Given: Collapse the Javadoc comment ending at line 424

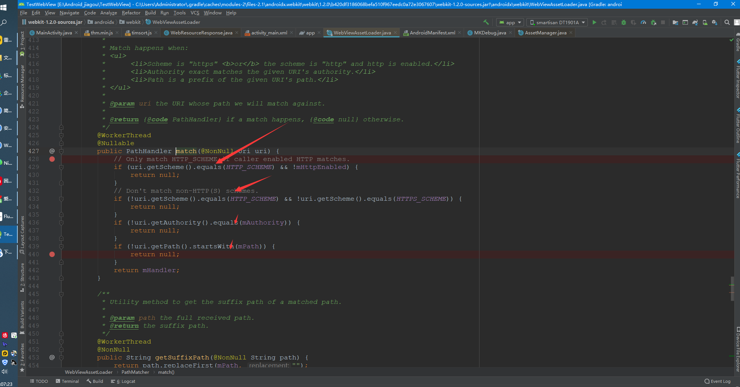Looking at the screenshot, I should [x=61, y=127].
